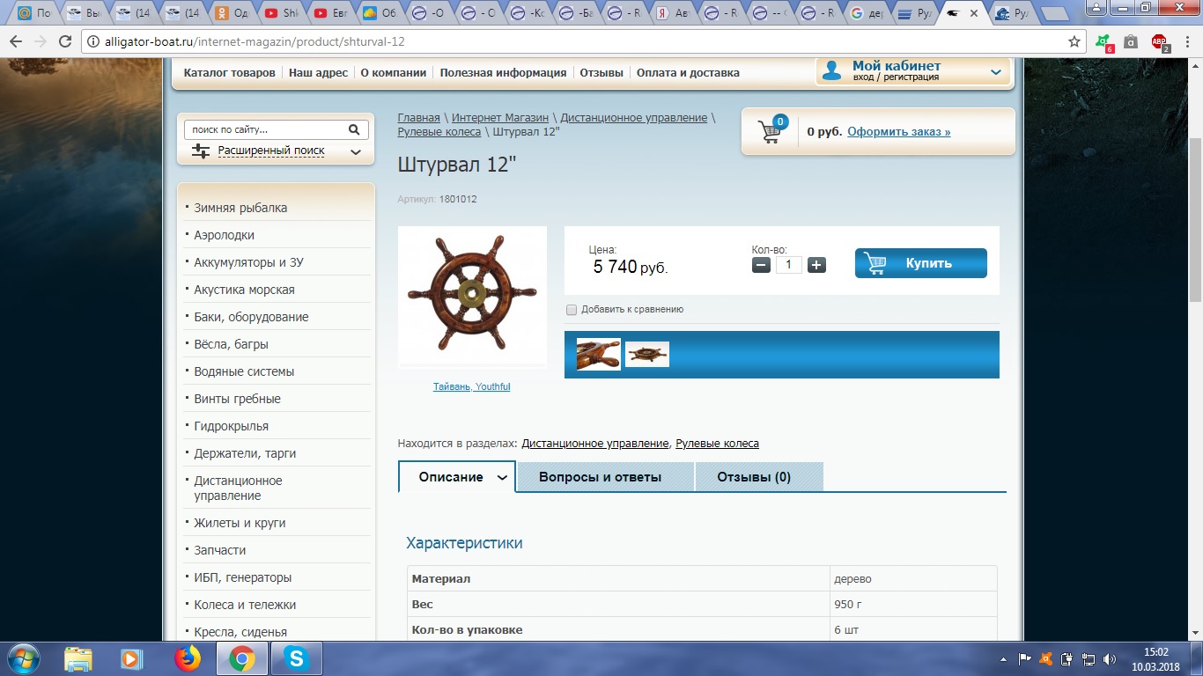Bookmark page with star icon

point(1074,41)
